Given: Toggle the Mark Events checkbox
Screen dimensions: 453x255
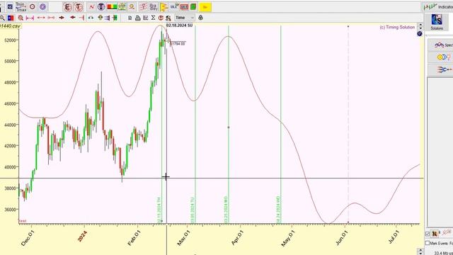Looking at the screenshot, I should click(428, 243).
